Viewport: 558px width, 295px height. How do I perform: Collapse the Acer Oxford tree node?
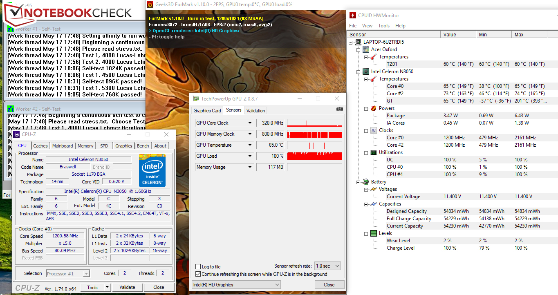click(359, 49)
